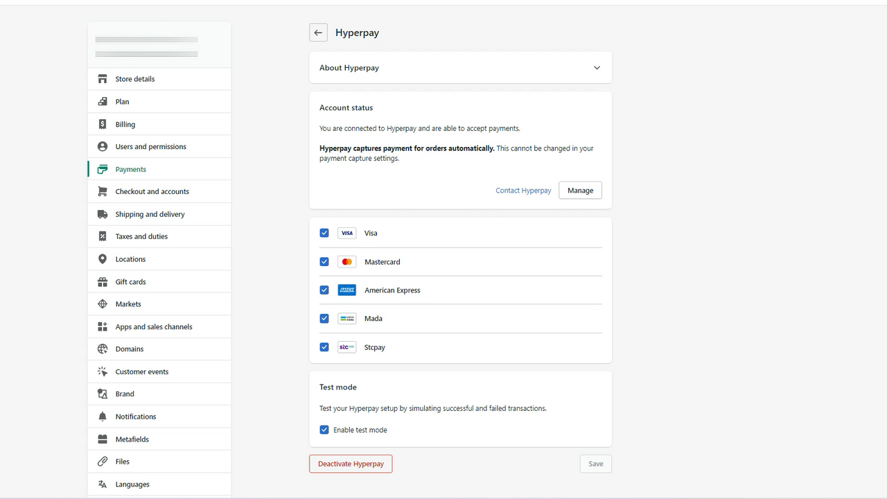Viewport: 887px width, 499px height.
Task: Click the American Express logo
Action: coord(347,290)
